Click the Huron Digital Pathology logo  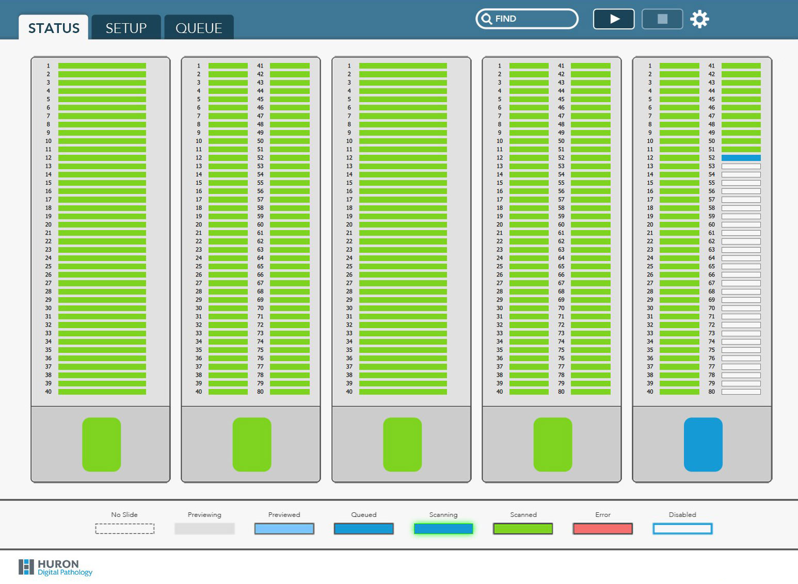click(56, 567)
